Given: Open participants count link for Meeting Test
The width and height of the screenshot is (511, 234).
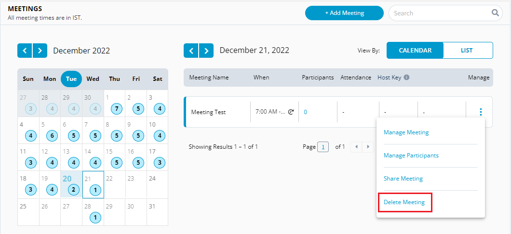Looking at the screenshot, I should pos(306,112).
